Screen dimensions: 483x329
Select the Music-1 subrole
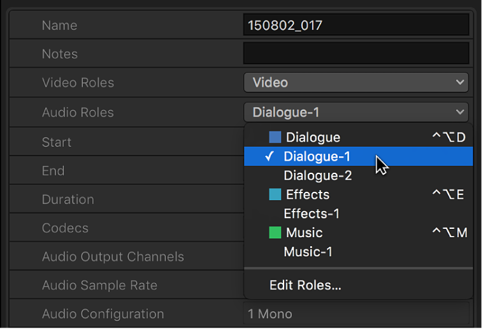[x=308, y=252]
